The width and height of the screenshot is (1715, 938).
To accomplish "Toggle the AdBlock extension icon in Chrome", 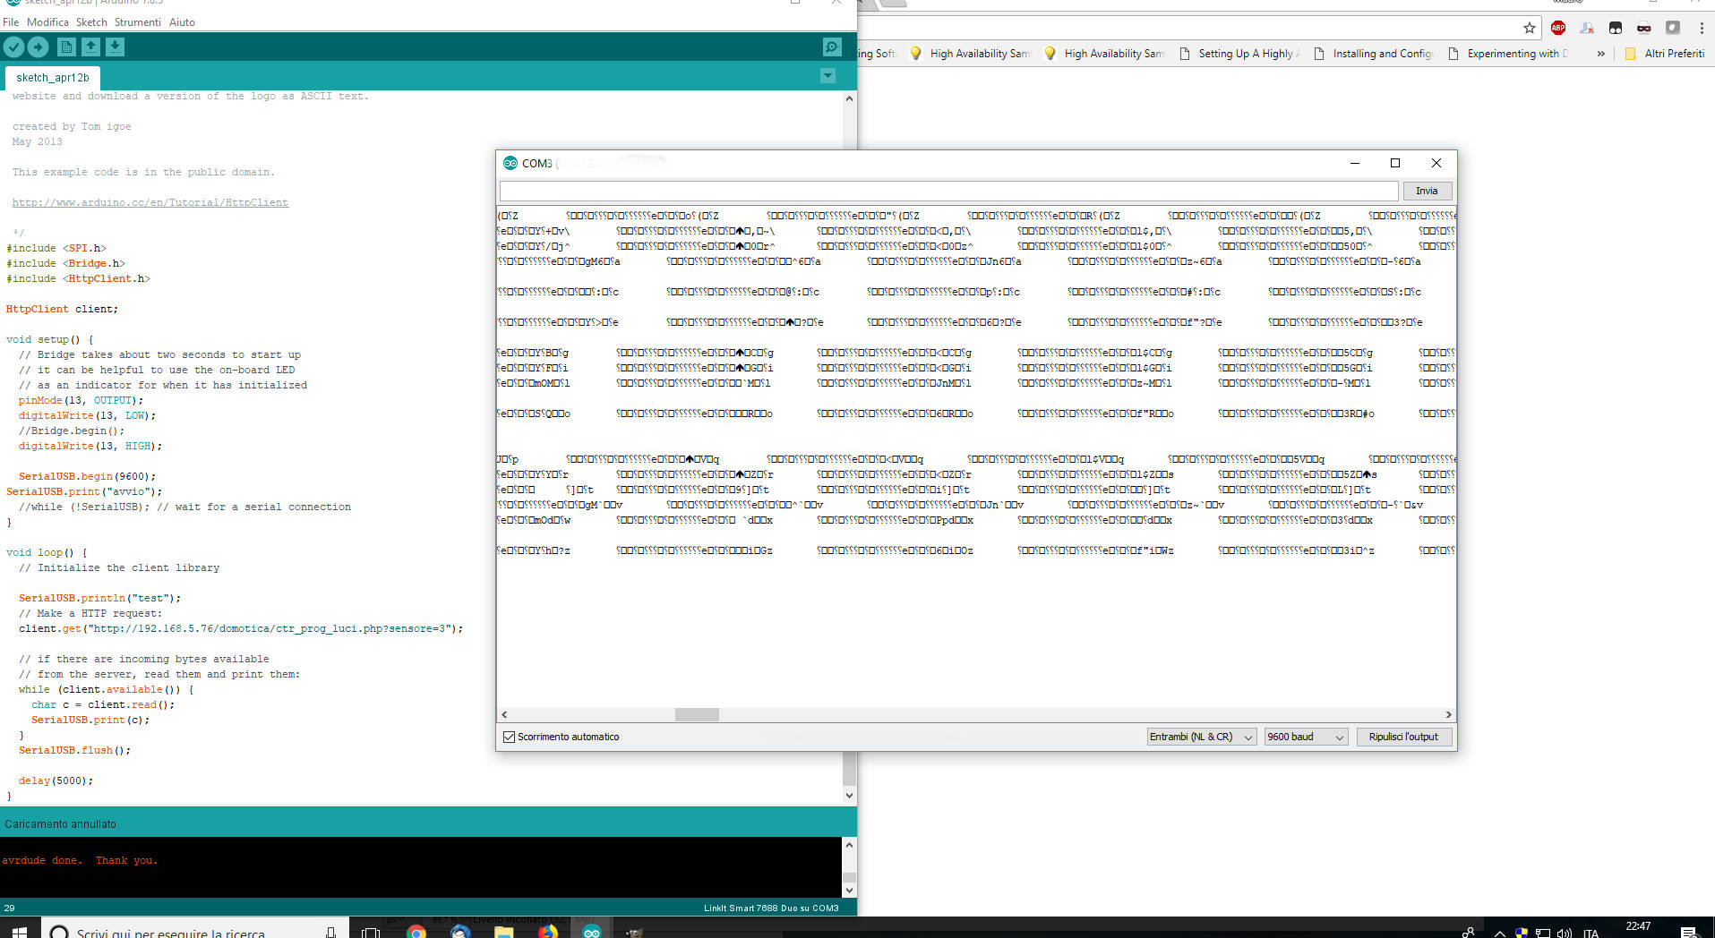I will (1558, 28).
